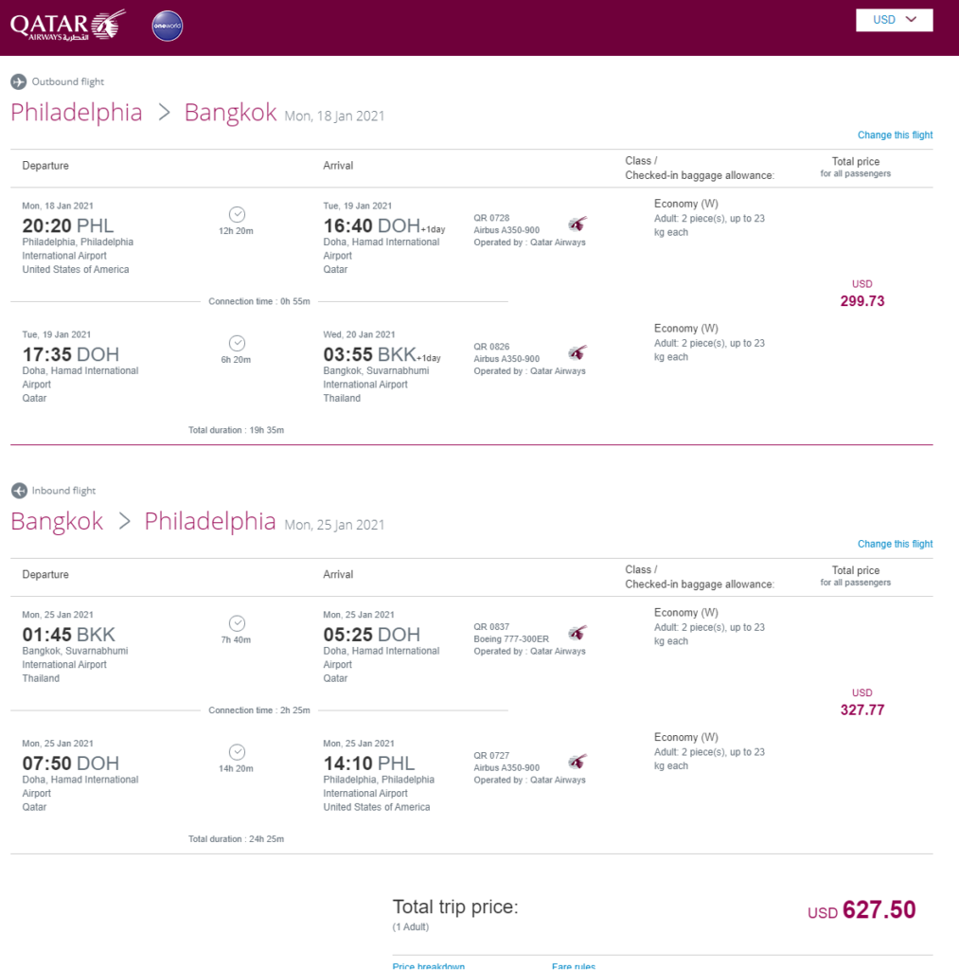Click the Philadelphia to Bangkok route heading
The height and width of the screenshot is (970, 959).
click(x=144, y=113)
